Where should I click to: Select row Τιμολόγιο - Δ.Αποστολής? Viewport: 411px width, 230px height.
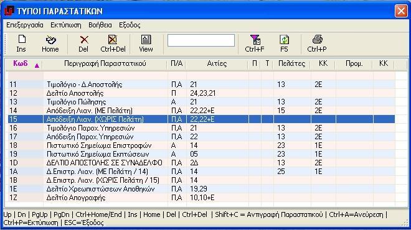(201, 85)
